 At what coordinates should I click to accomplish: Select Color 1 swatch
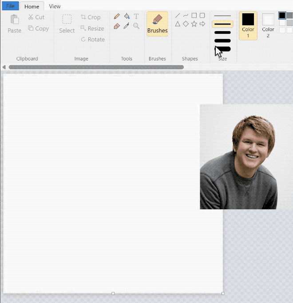(248, 26)
